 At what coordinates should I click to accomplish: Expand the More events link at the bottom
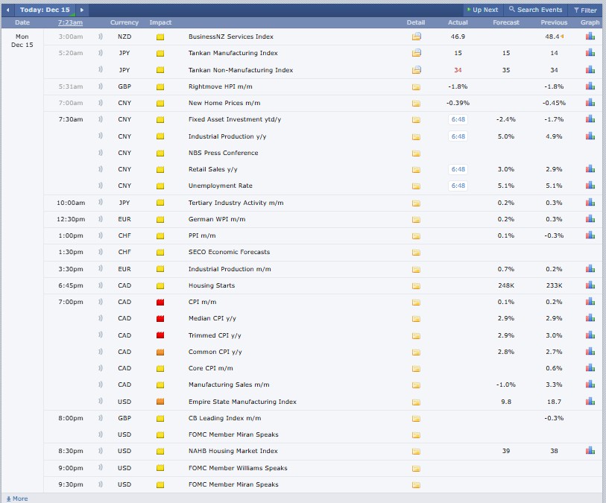coord(16,499)
